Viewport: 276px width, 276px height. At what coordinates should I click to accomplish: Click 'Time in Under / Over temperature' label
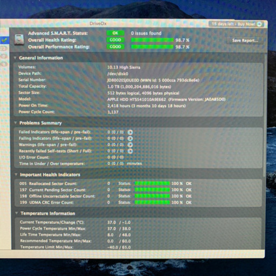click(52, 164)
